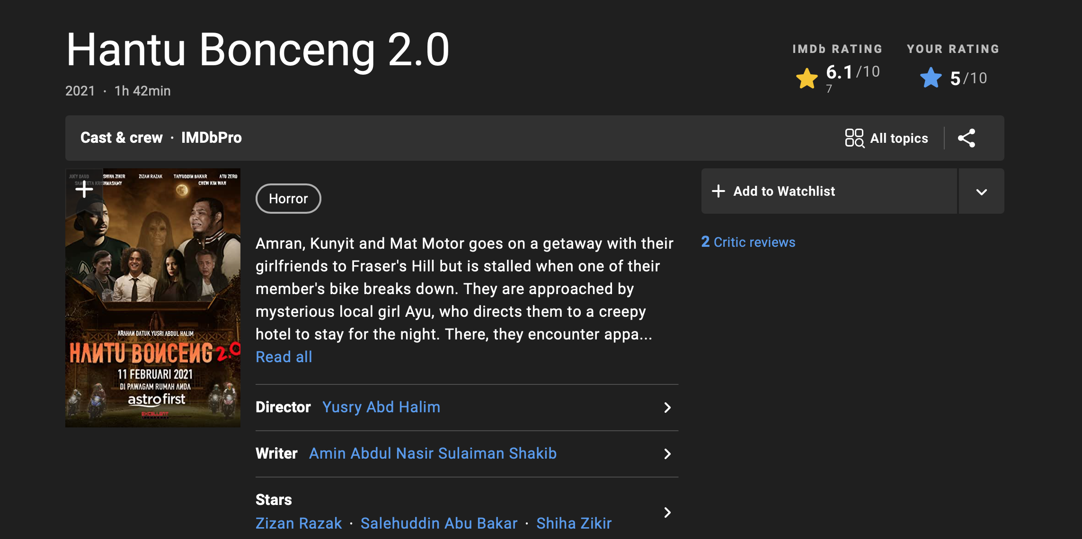Expand the watchlist dropdown arrow

click(981, 191)
